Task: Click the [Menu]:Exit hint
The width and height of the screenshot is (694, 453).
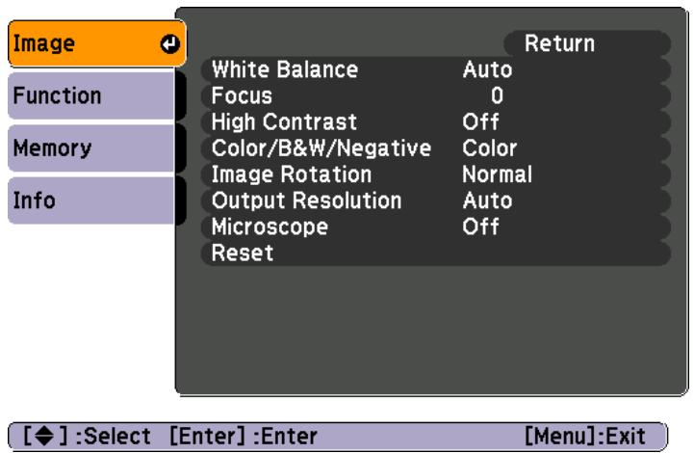Action: [x=584, y=437]
